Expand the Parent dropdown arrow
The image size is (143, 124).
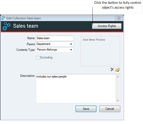(x=71, y=44)
